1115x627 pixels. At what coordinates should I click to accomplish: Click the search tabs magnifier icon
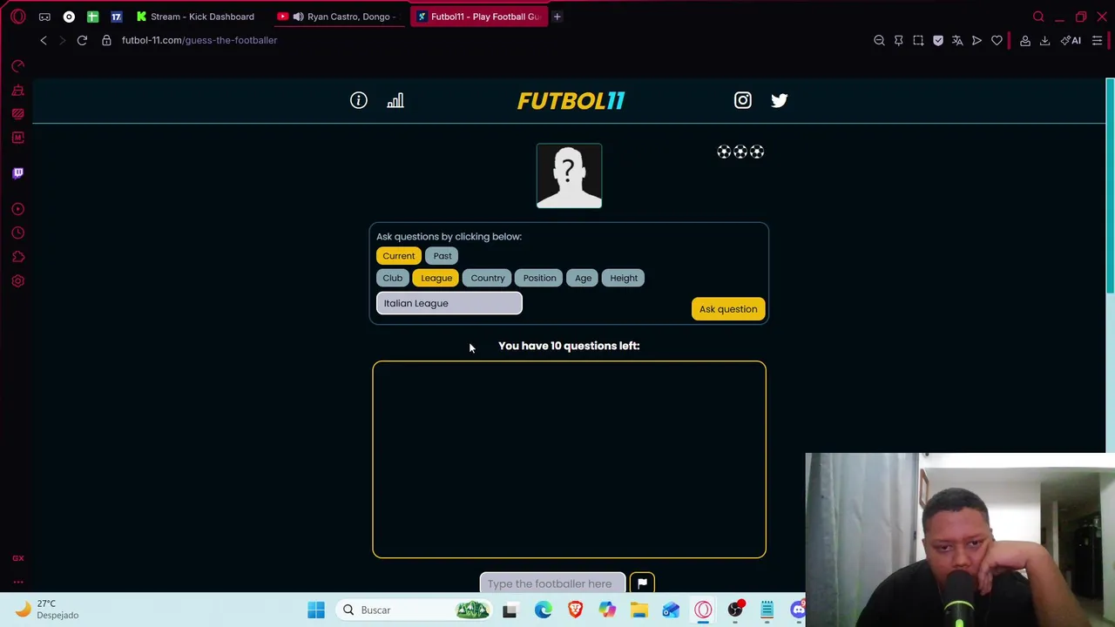click(1038, 17)
